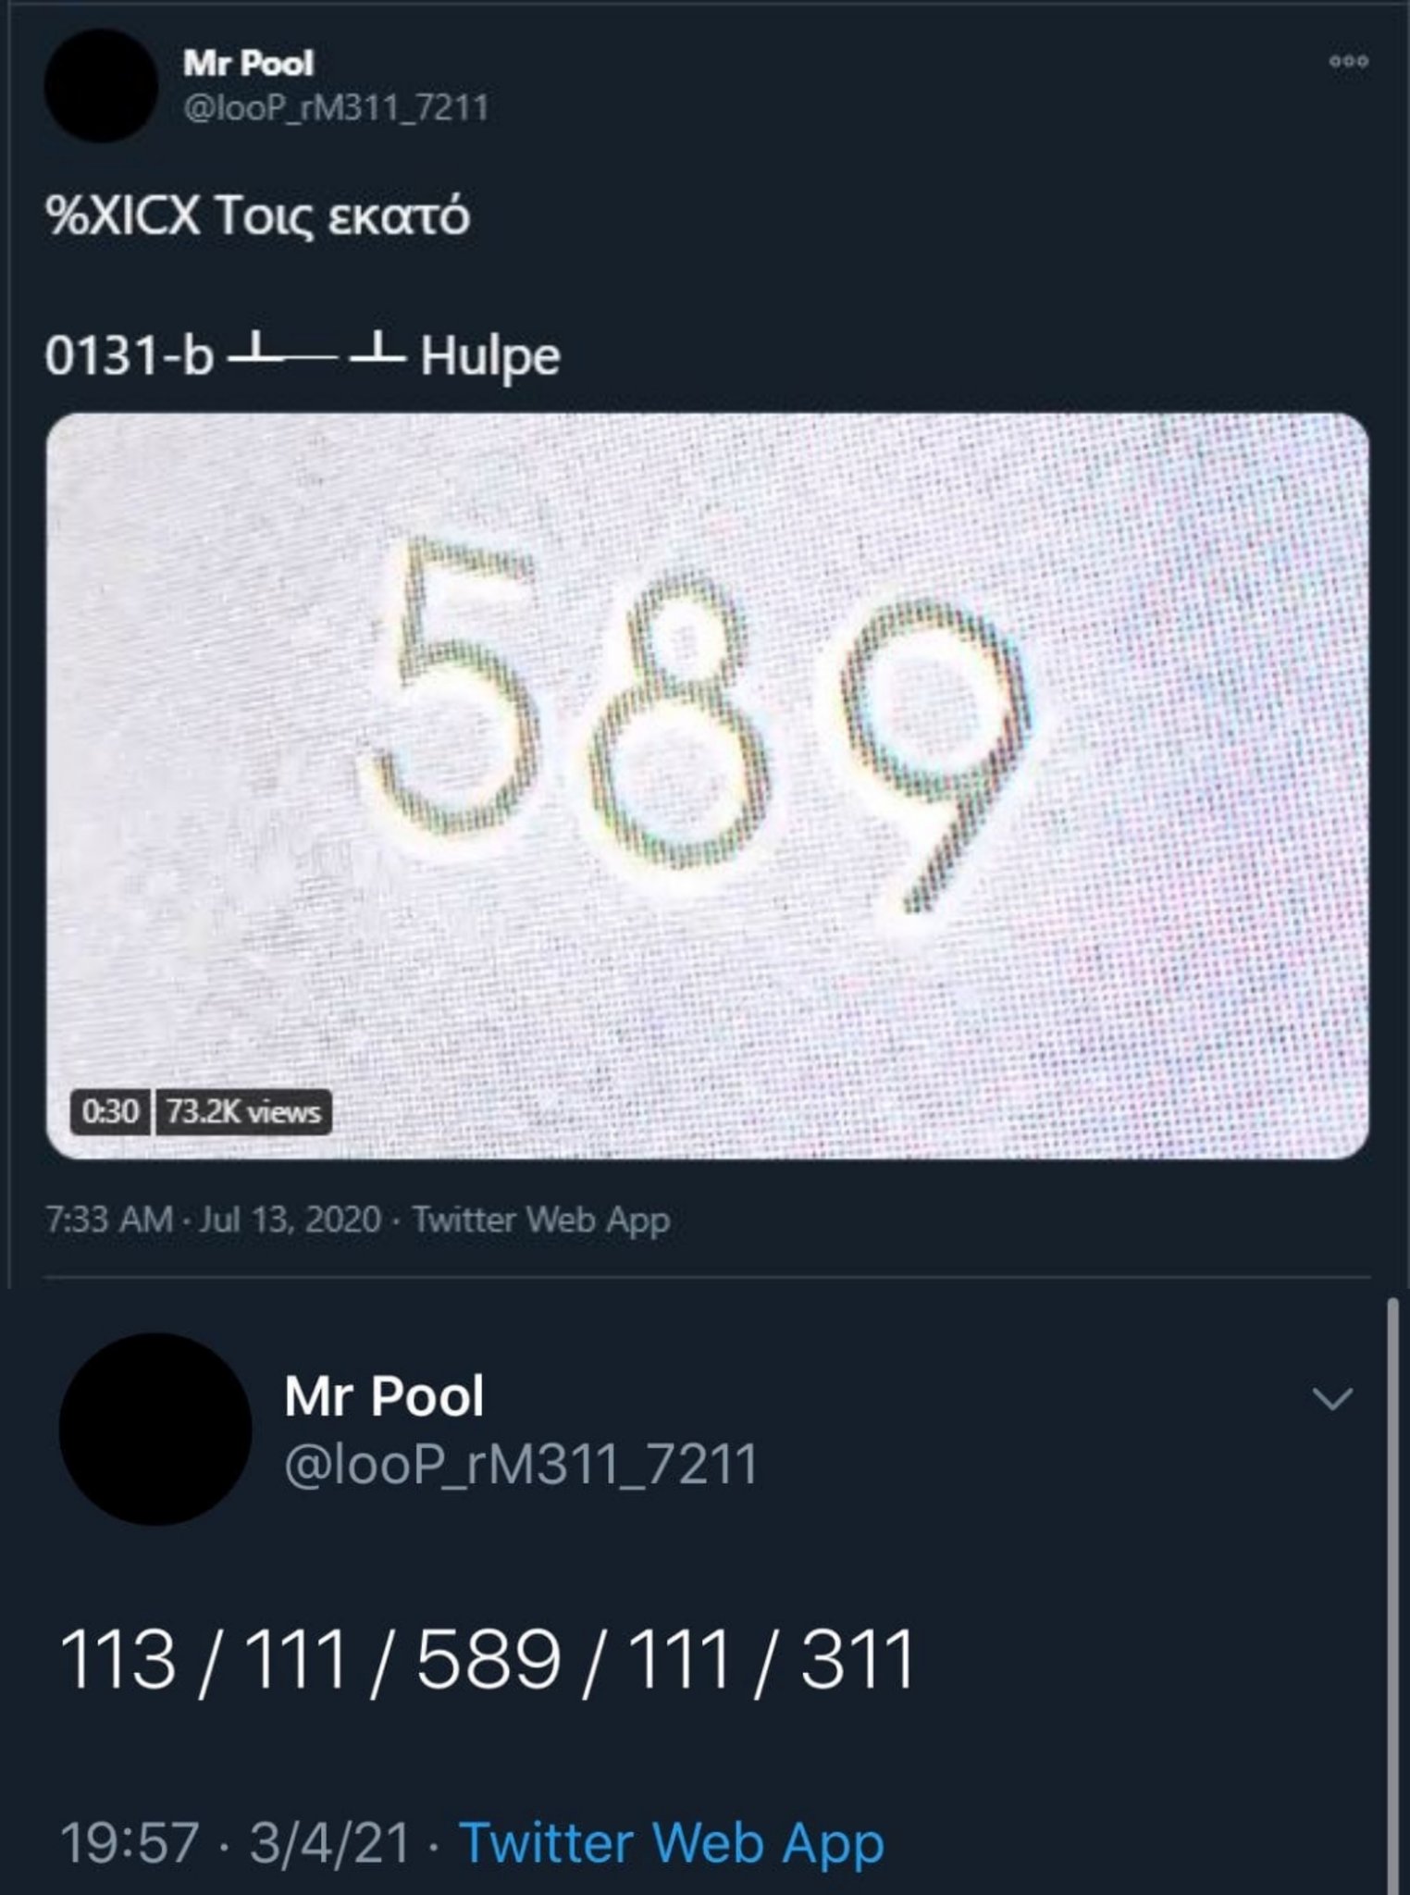
Task: Play the 589 video thumbnail
Action: [707, 786]
